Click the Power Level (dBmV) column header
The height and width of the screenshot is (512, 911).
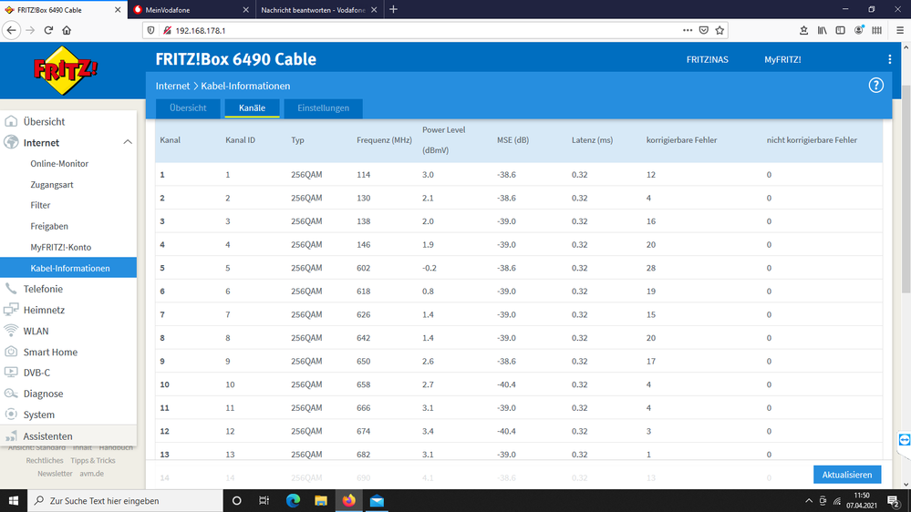point(443,140)
